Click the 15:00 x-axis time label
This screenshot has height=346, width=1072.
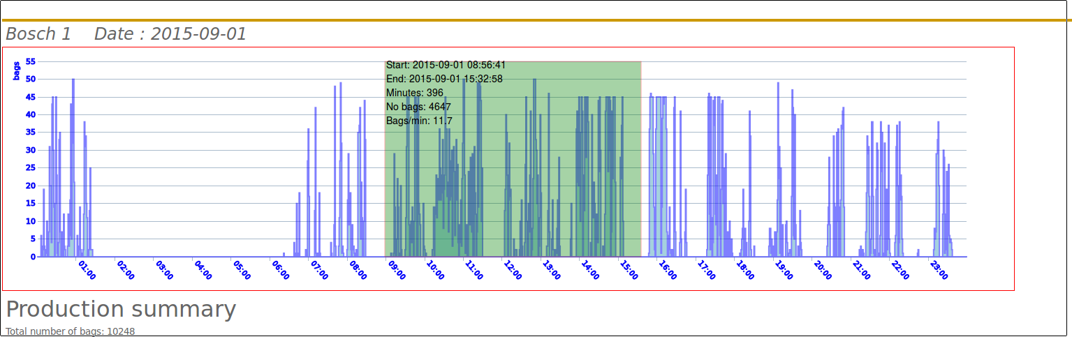[x=629, y=271]
